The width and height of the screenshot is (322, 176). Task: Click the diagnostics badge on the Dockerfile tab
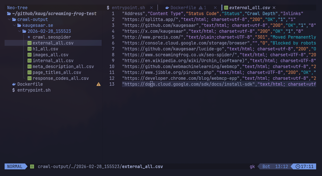204,7
